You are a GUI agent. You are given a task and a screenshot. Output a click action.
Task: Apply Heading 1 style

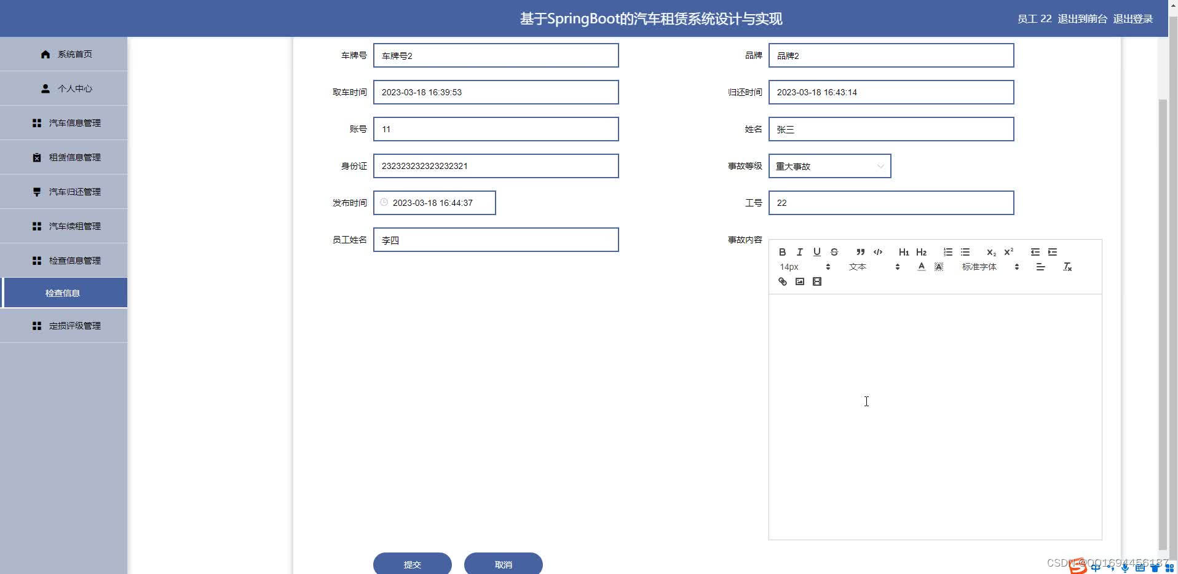click(x=904, y=252)
